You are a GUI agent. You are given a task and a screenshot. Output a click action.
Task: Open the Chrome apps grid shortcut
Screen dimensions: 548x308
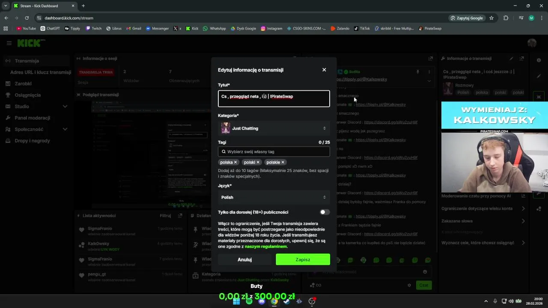6,28
